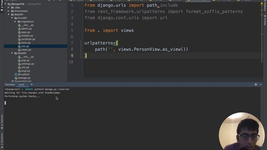Click 'django.conf.urls' on line 3
Image resolution: width=267 pixels, height=150 pixels.
(x=118, y=18)
